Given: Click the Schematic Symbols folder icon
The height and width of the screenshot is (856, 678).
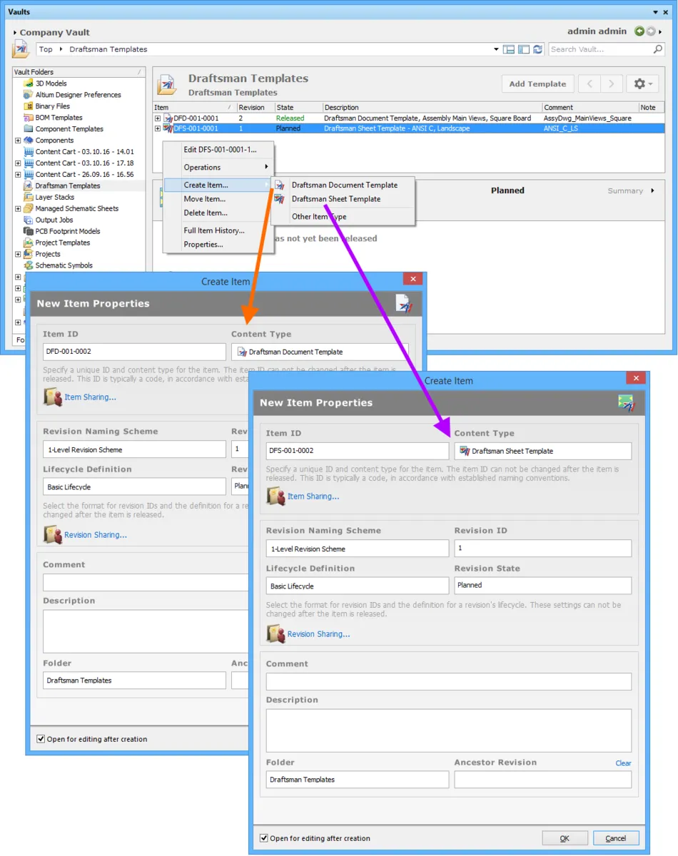Looking at the screenshot, I should 29,265.
